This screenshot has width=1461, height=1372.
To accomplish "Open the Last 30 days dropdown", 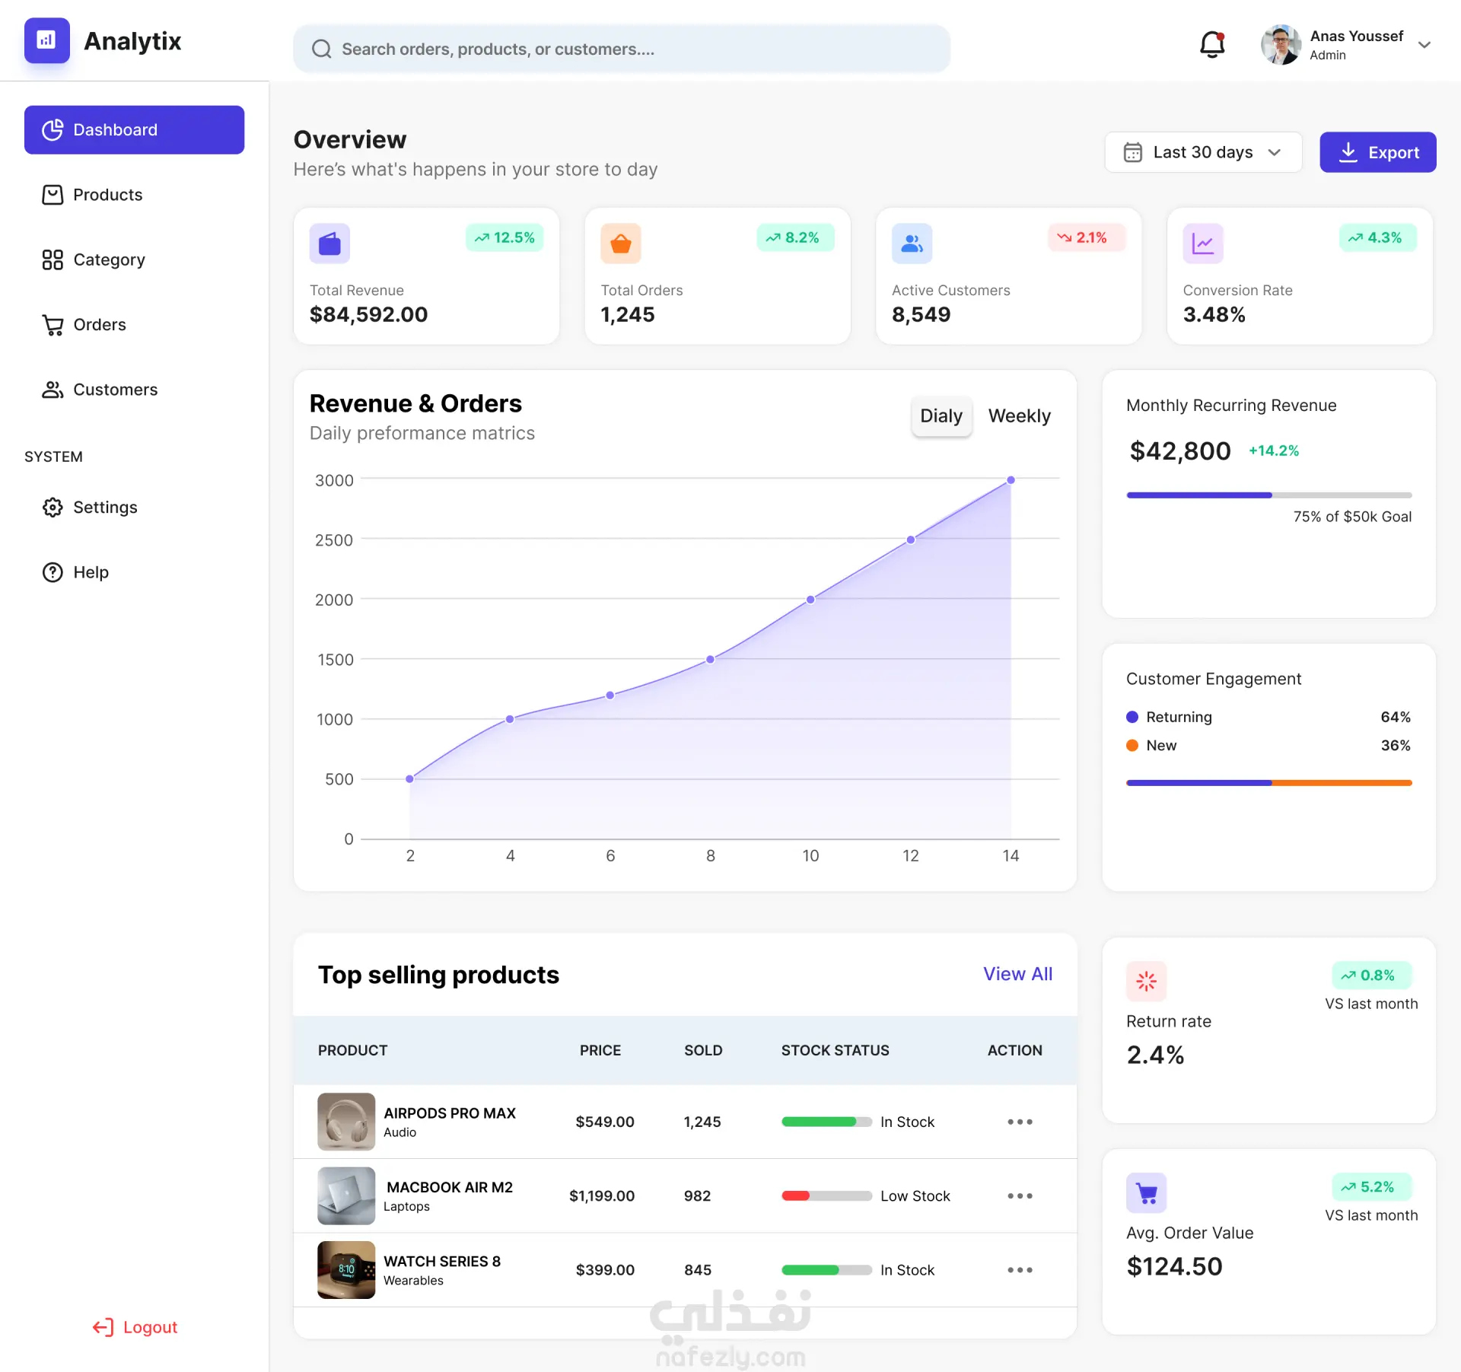I will point(1203,152).
